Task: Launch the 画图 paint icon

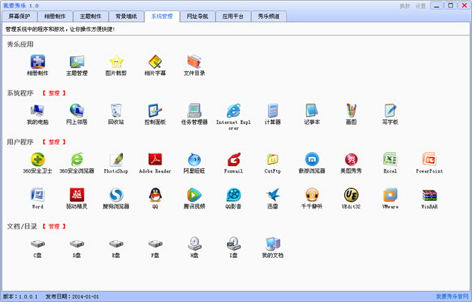Action: [x=351, y=111]
